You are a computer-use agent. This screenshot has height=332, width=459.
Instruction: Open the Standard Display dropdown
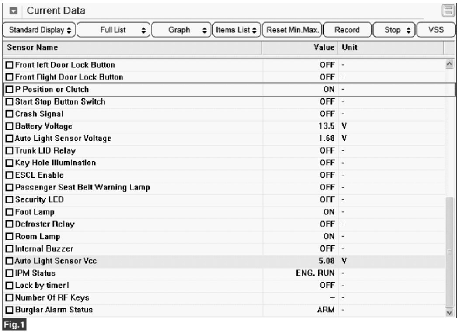[x=40, y=30]
